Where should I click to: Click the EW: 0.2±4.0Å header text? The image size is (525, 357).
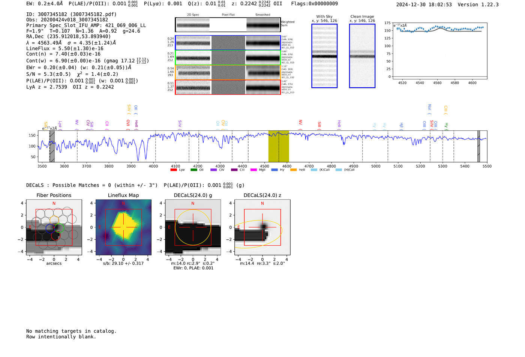pos(45,4)
